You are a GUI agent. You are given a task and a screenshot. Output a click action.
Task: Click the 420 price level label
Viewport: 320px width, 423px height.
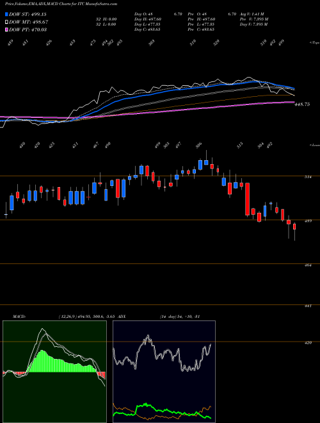308,343
